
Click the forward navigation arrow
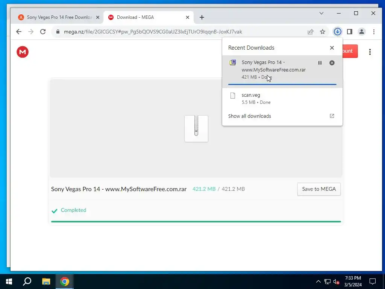click(31, 32)
